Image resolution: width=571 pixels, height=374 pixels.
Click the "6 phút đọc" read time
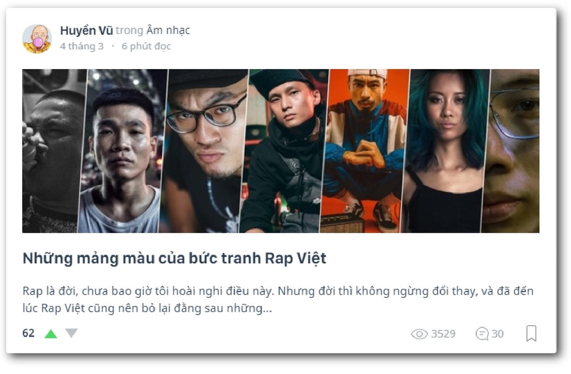tap(146, 46)
